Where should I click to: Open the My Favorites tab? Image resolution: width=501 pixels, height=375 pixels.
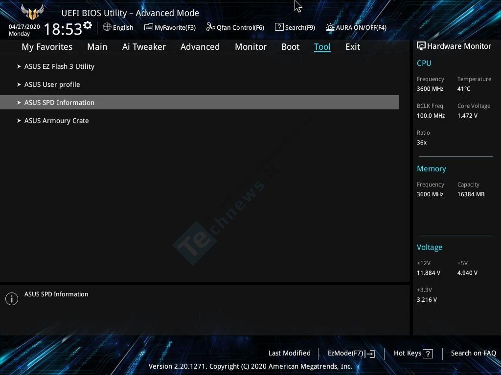tap(47, 47)
